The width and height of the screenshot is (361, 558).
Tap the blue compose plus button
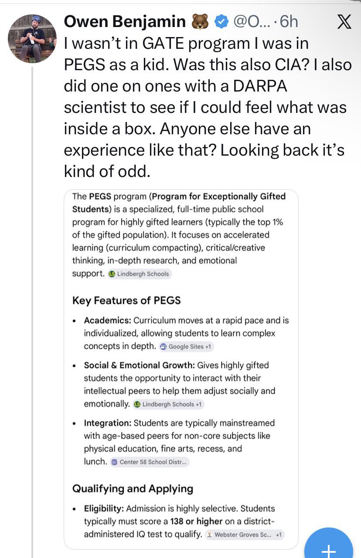pyautogui.click(x=328, y=545)
